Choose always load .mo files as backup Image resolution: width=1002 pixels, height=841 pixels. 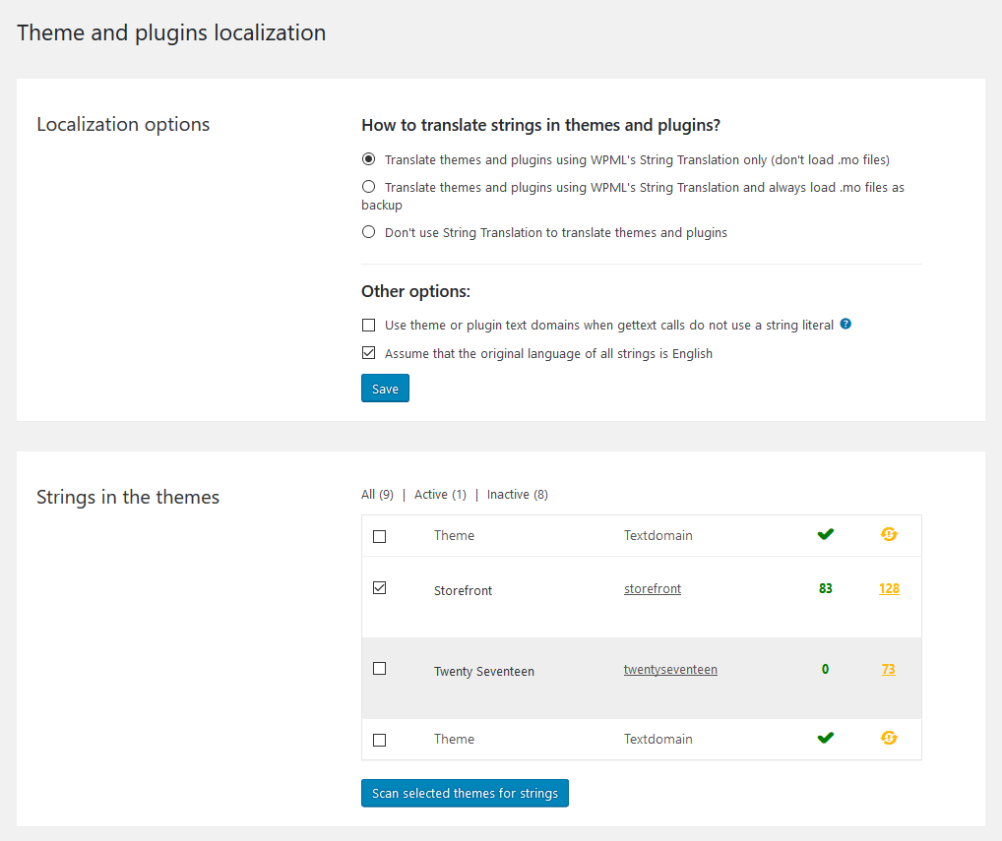[x=369, y=186]
